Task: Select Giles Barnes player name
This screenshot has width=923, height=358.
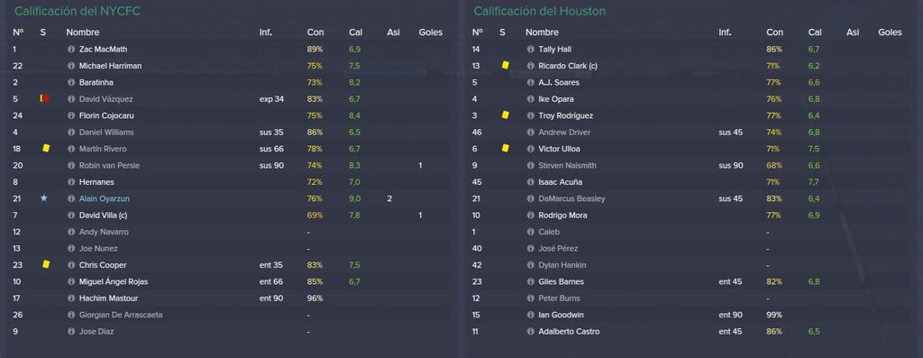Action: pyautogui.click(x=561, y=282)
